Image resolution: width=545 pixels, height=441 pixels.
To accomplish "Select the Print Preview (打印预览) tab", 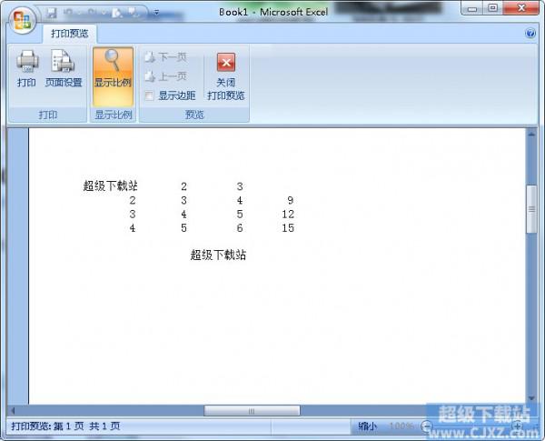I will click(70, 34).
